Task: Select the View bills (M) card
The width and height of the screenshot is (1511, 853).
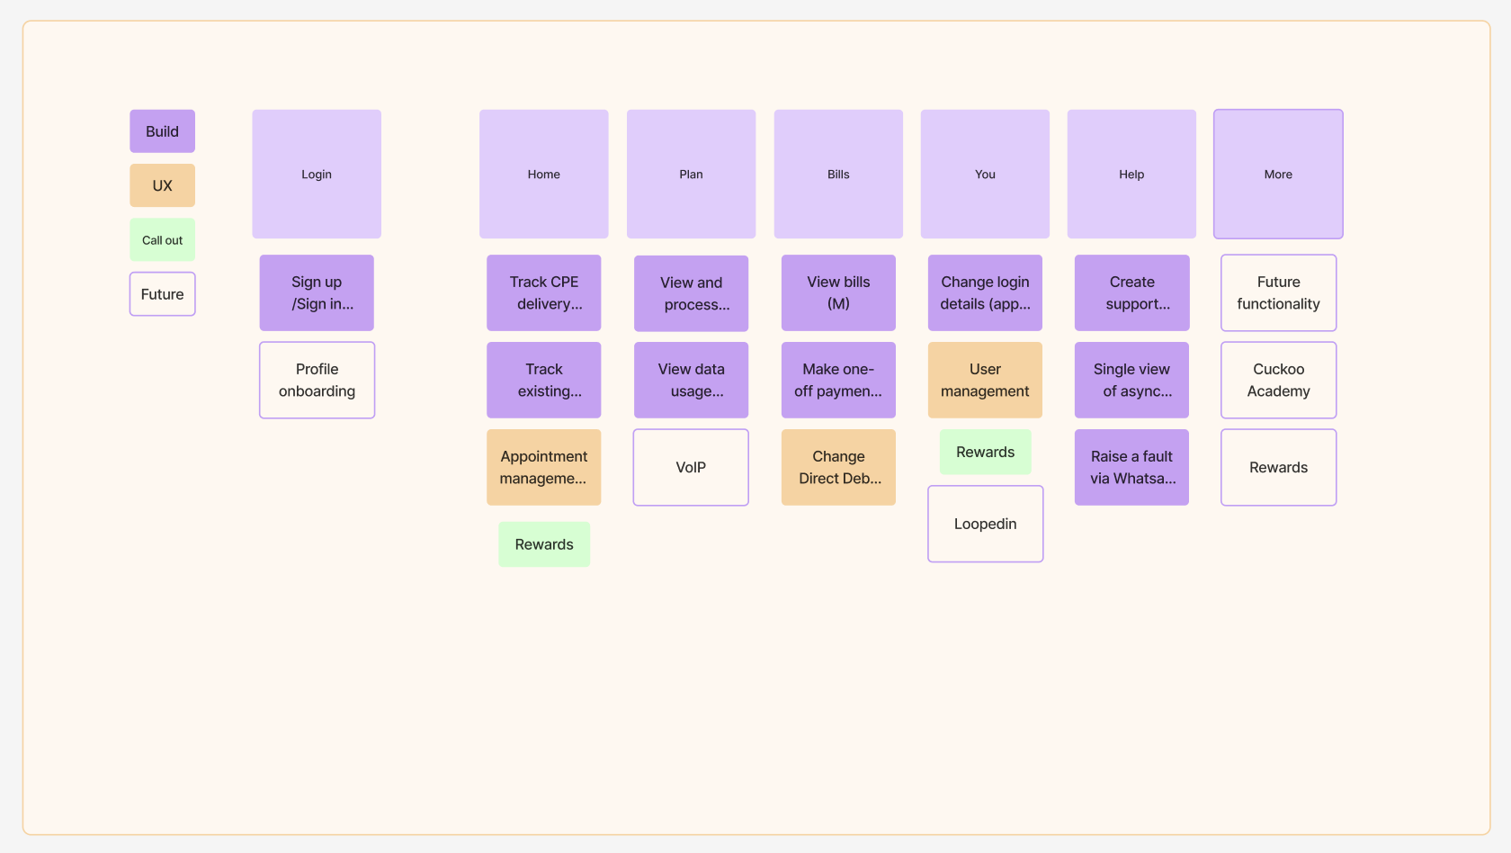Action: point(838,293)
